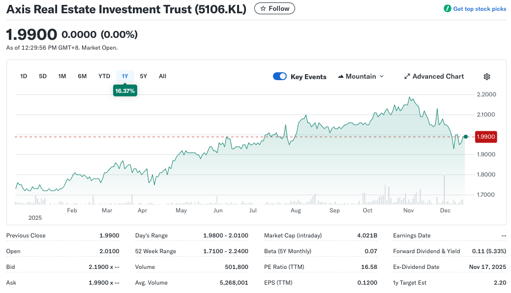Click the 1.9900 current price marker label
Screen dimensions: 511x293
pos(486,137)
